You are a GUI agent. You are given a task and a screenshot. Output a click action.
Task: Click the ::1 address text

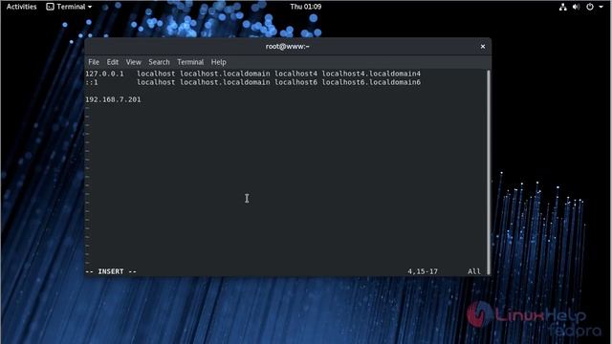click(92, 82)
